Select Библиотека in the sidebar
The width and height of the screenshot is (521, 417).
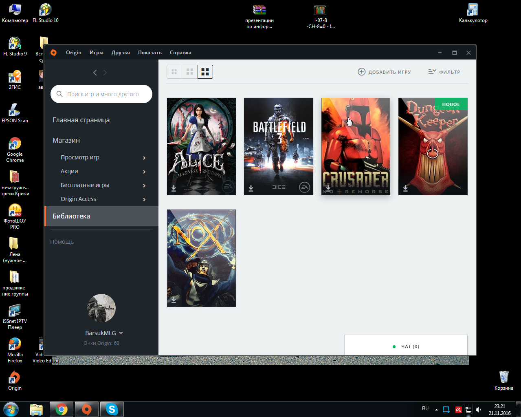coord(101,216)
